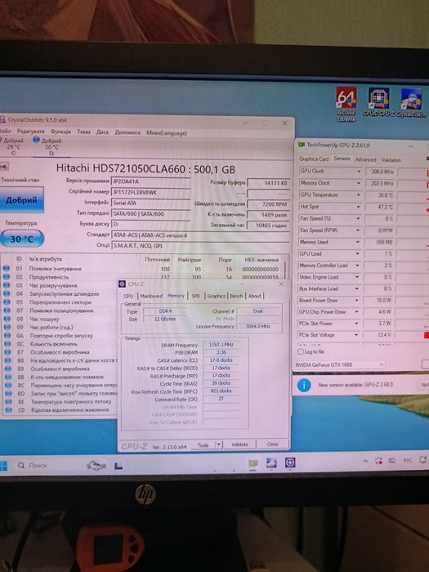Switch to About tab in CPU-Z
Screen dimensions: 429x572
(255, 296)
